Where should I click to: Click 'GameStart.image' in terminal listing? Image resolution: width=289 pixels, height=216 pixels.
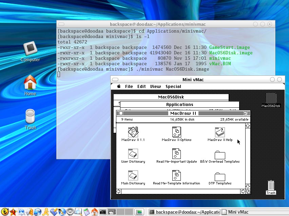pyautogui.click(x=229, y=48)
